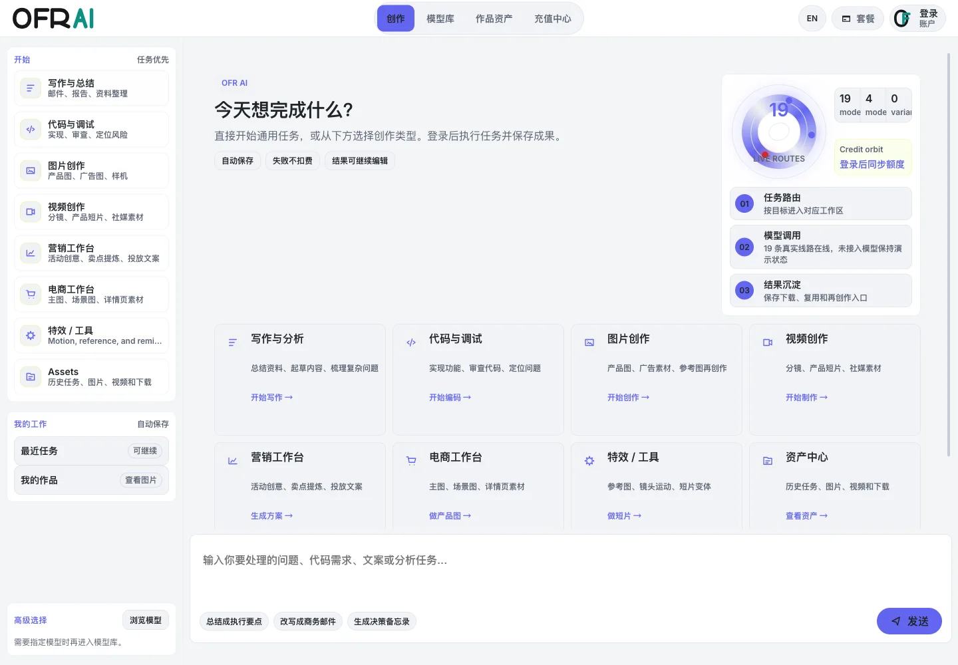The height and width of the screenshot is (665, 958).
Task: Click the 自动保存 tag under the heading
Action: (238, 160)
